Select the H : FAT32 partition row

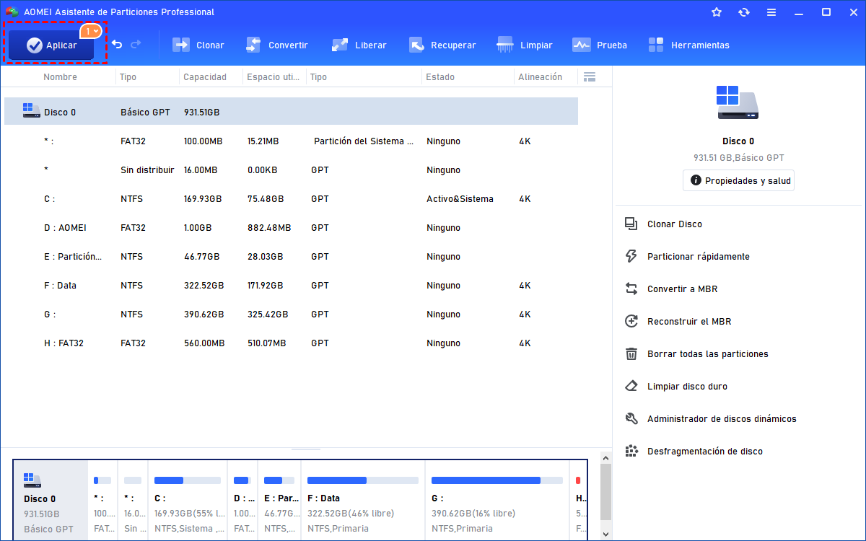[x=291, y=343]
